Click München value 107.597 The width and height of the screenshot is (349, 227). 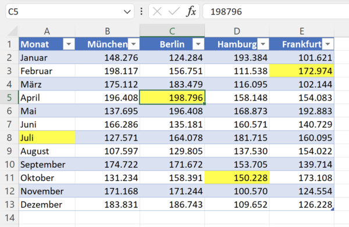[108, 151]
